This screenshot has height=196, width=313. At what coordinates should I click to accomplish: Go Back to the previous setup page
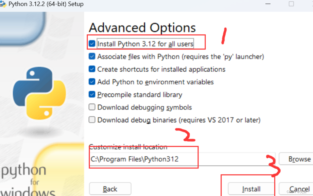pos(110,189)
